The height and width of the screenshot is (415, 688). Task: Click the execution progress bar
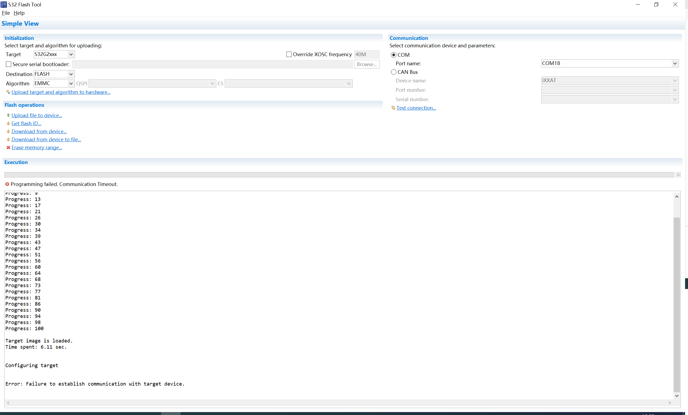click(x=339, y=175)
